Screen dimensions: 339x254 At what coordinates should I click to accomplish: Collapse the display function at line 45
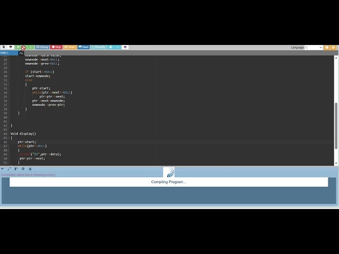(8, 138)
